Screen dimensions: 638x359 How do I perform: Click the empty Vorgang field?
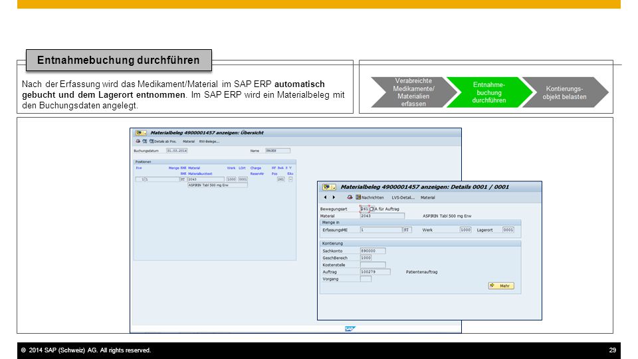click(366, 279)
